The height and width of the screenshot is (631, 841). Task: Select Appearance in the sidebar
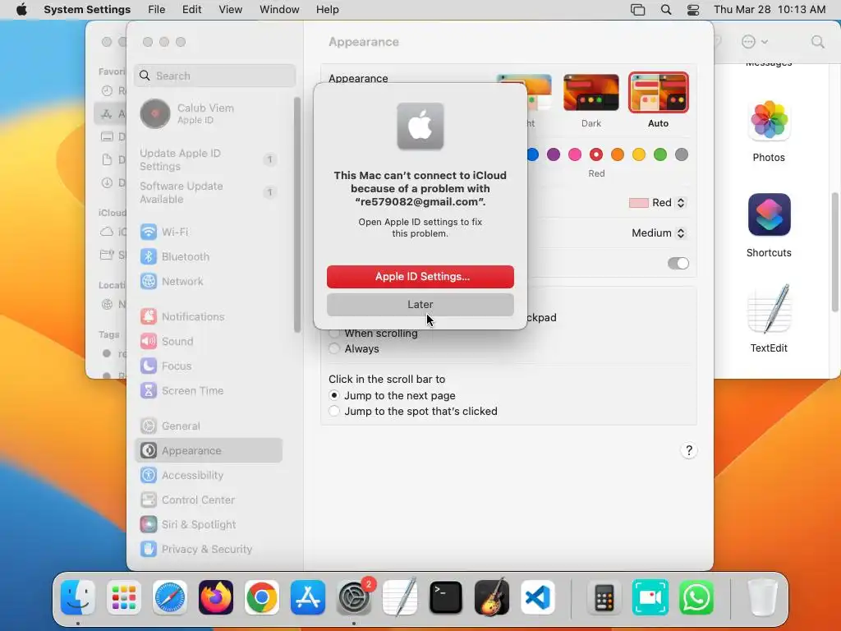click(x=208, y=451)
